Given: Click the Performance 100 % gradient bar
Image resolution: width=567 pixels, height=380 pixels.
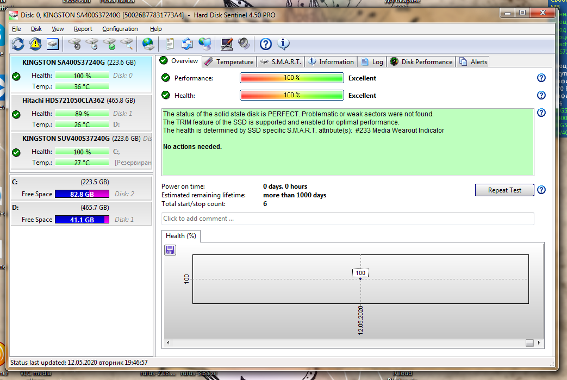Looking at the screenshot, I should point(292,78).
